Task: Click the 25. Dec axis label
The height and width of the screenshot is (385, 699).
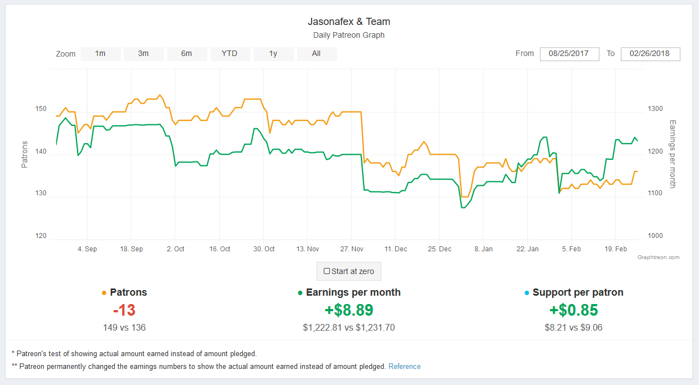Action: 440,249
